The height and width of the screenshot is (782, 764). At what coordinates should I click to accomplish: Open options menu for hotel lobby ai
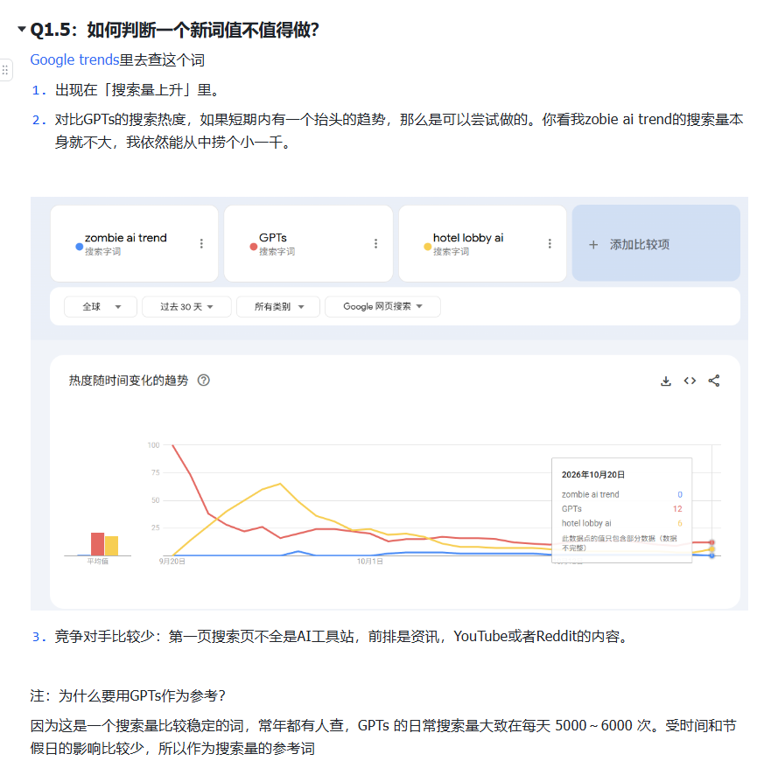(550, 243)
